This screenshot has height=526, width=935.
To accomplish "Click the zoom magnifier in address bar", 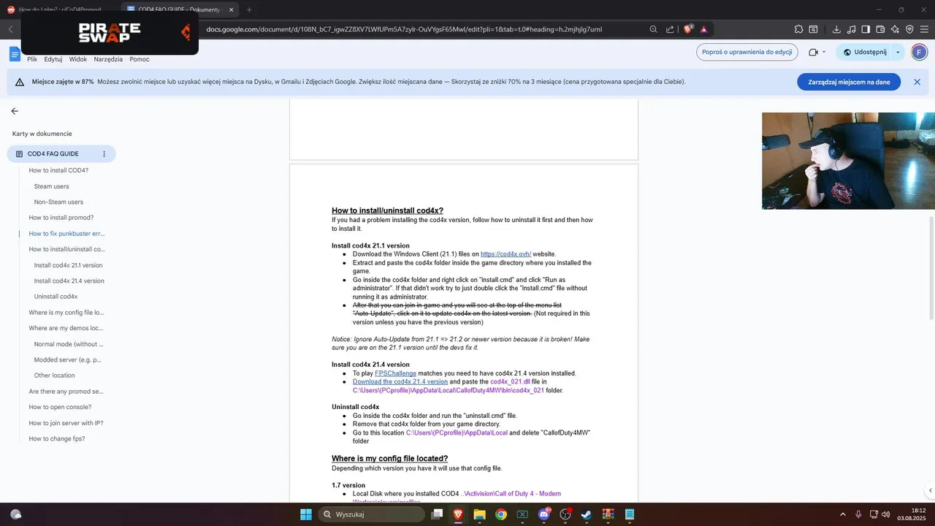I will (x=654, y=29).
